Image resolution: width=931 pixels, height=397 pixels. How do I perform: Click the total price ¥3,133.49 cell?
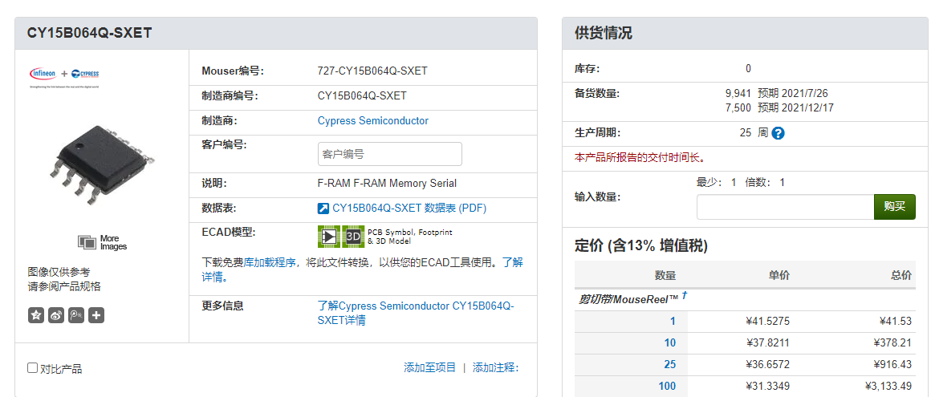coord(888,387)
